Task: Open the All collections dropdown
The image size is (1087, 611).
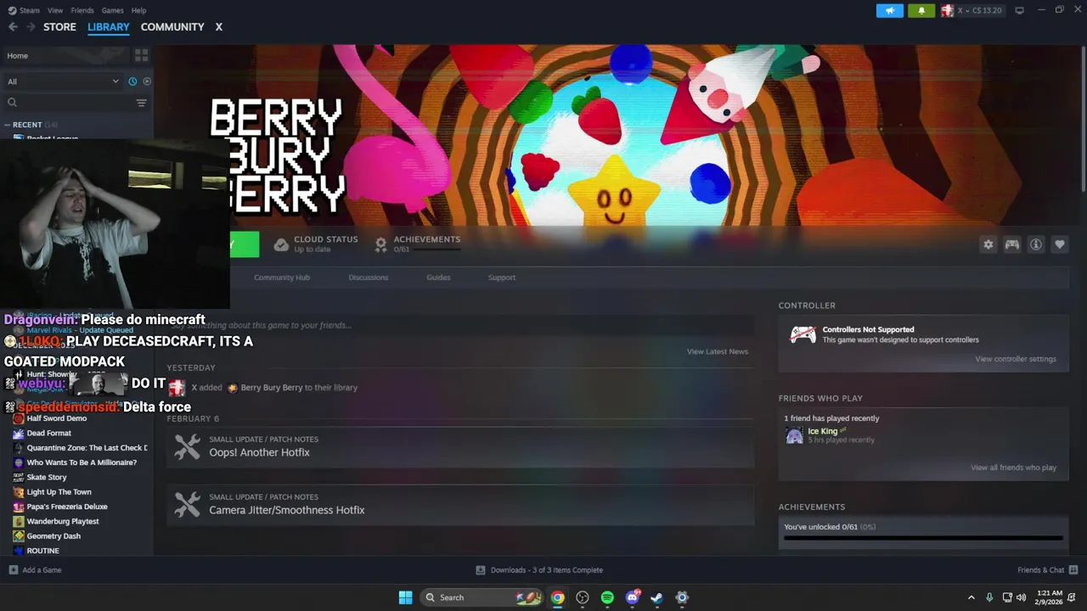Action: (63, 81)
